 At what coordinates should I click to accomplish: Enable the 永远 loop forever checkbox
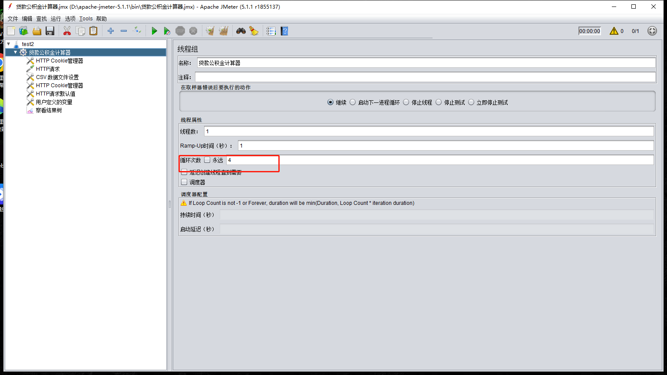[207, 160]
